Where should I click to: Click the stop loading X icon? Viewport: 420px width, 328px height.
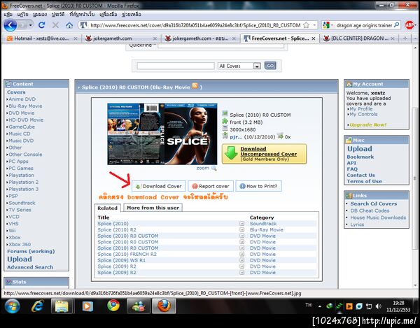[55, 25]
